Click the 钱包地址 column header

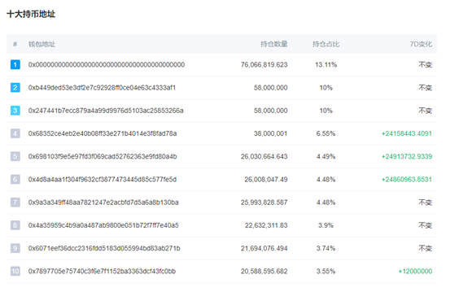(x=42, y=44)
